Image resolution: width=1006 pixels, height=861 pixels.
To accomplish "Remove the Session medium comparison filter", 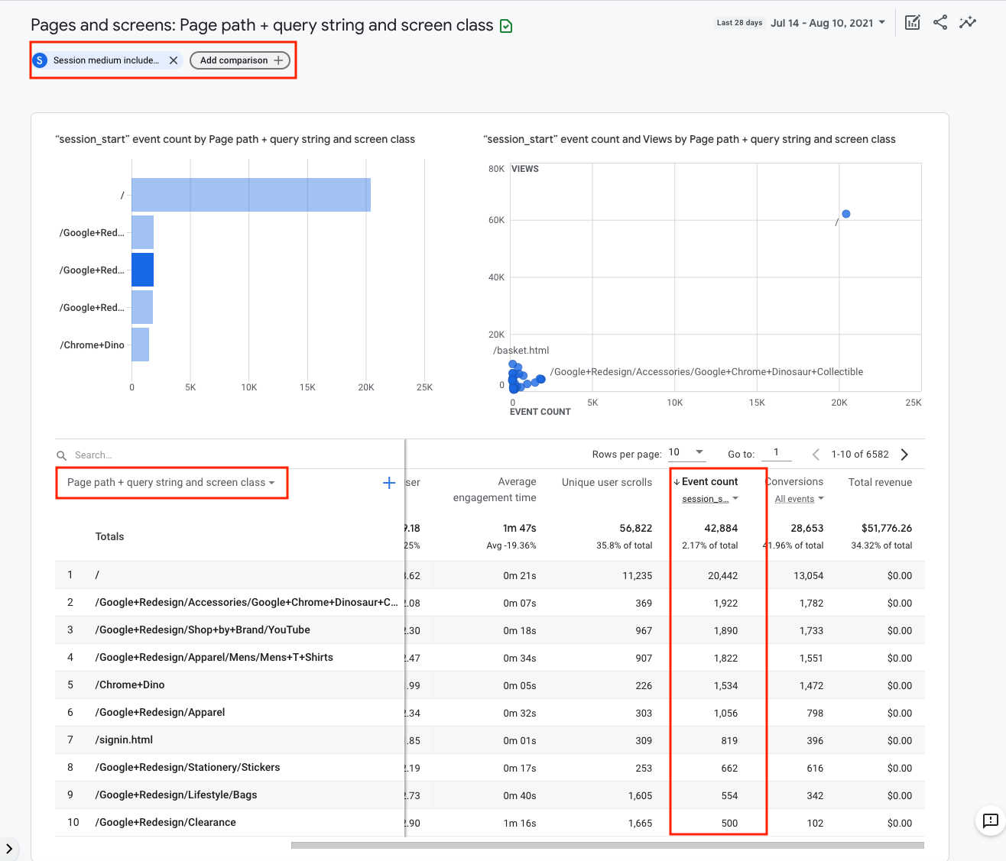I will point(174,60).
